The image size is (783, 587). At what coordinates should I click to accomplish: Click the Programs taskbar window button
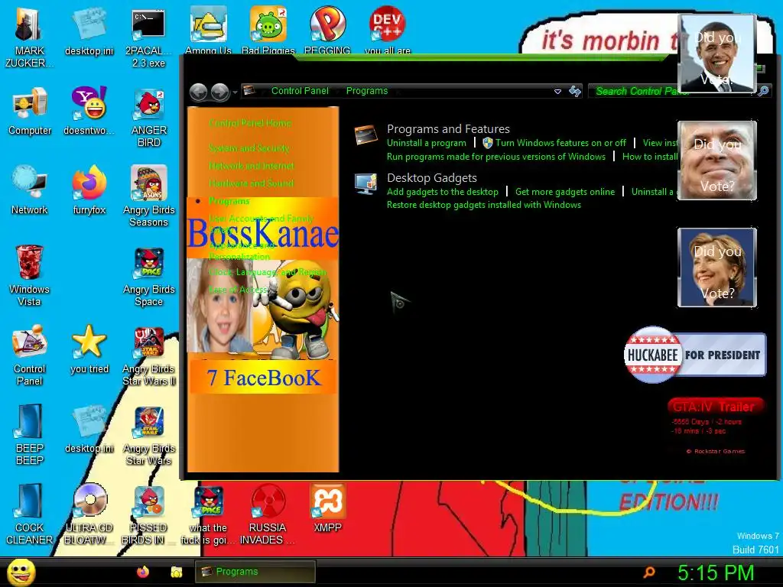[x=255, y=572]
